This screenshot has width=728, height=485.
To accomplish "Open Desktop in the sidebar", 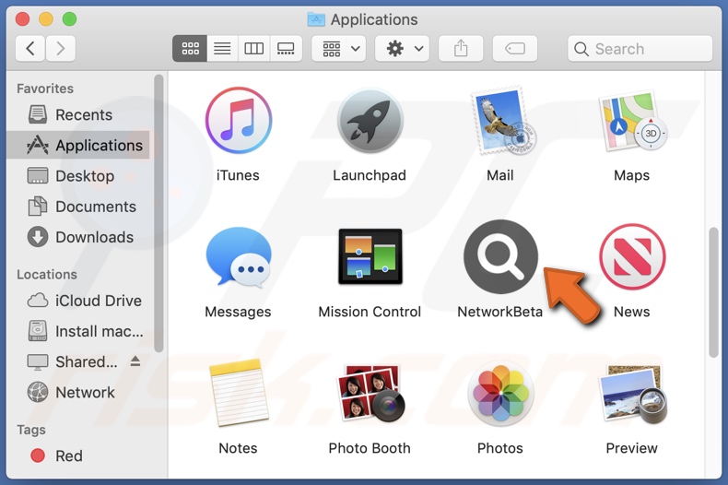I will click(x=78, y=176).
